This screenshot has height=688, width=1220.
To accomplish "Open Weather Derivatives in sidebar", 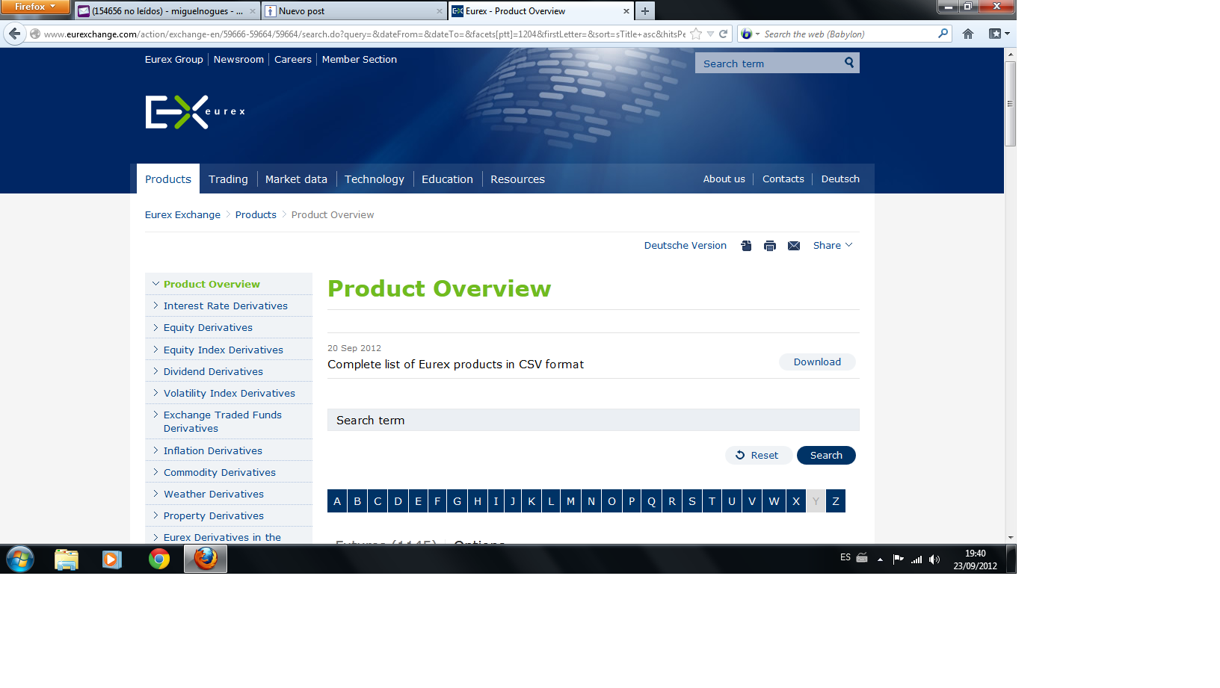I will (214, 494).
